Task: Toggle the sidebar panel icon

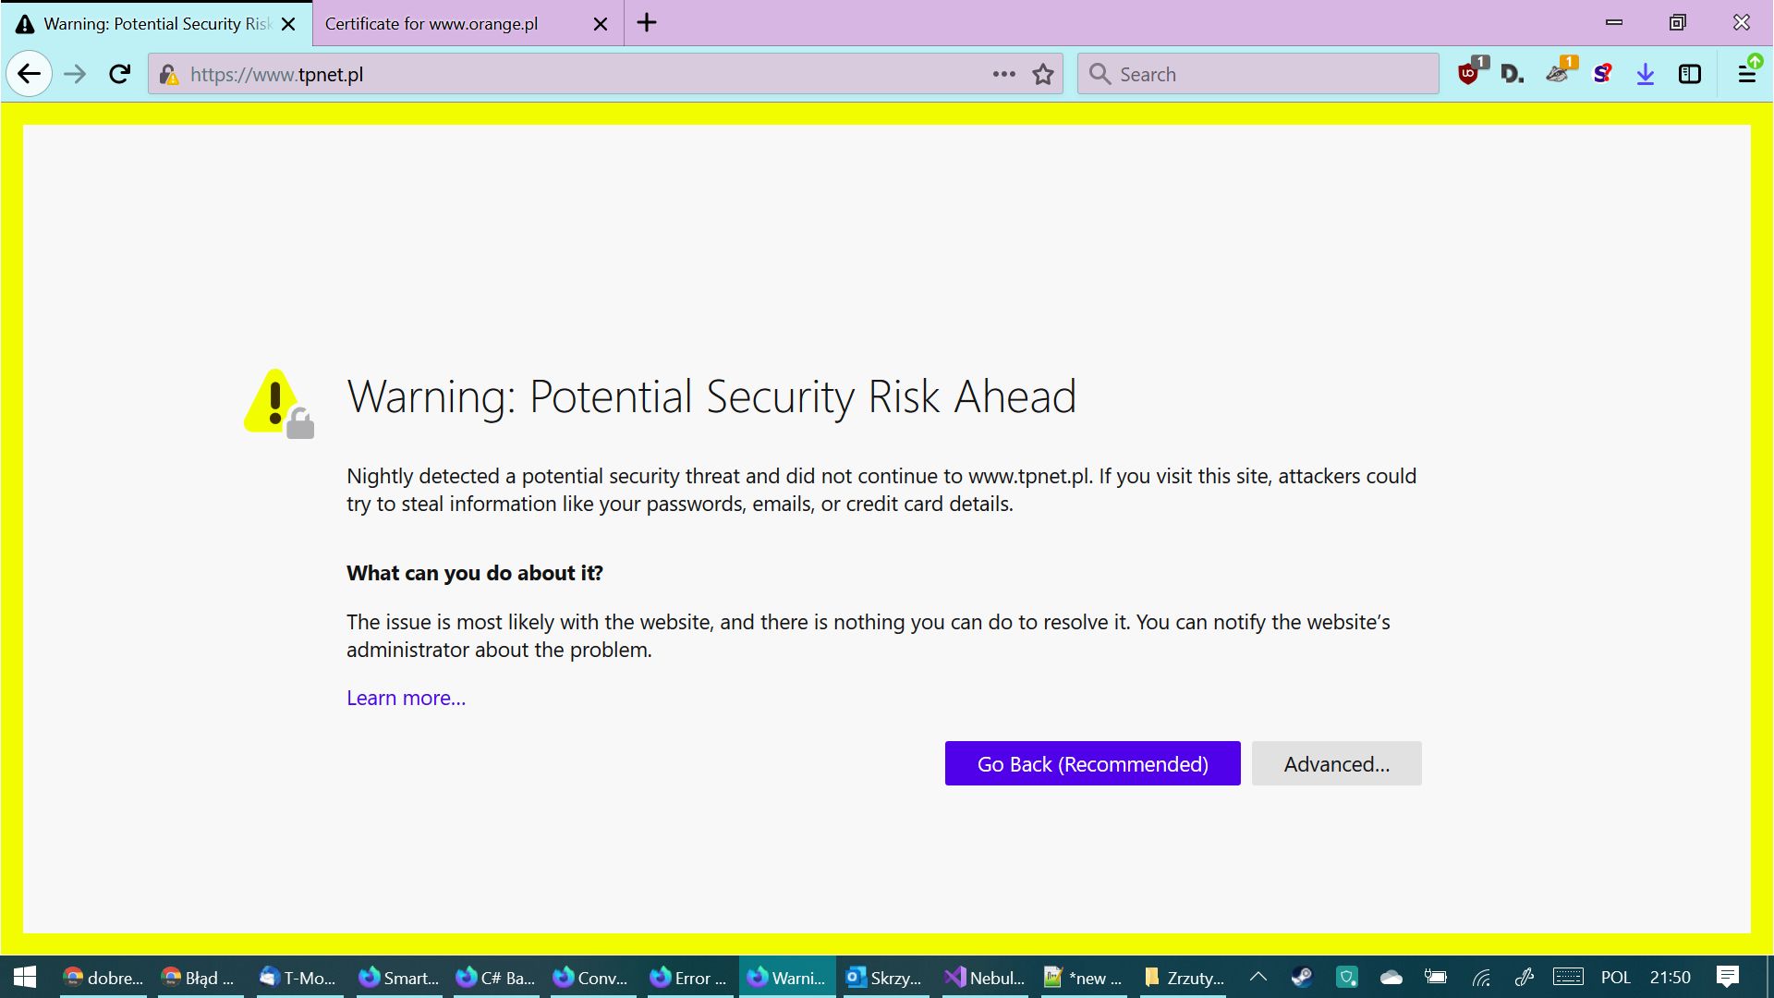Action: tap(1690, 74)
